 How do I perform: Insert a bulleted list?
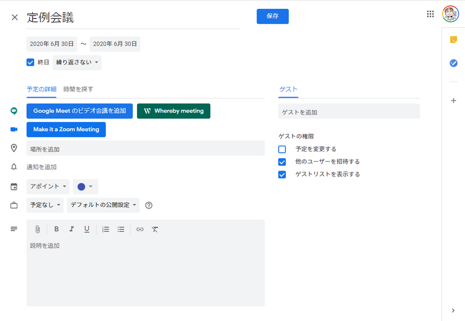tap(121, 229)
